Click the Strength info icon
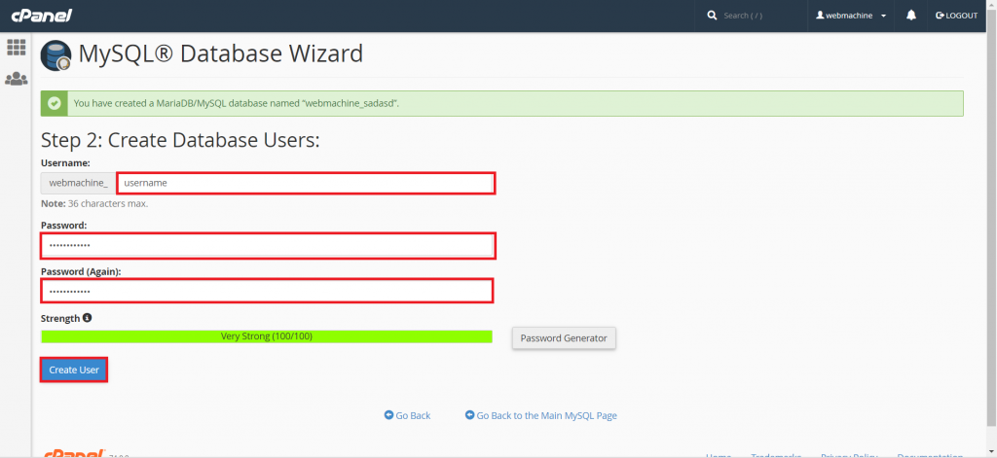Viewport: 997px width, 458px height. tap(87, 318)
